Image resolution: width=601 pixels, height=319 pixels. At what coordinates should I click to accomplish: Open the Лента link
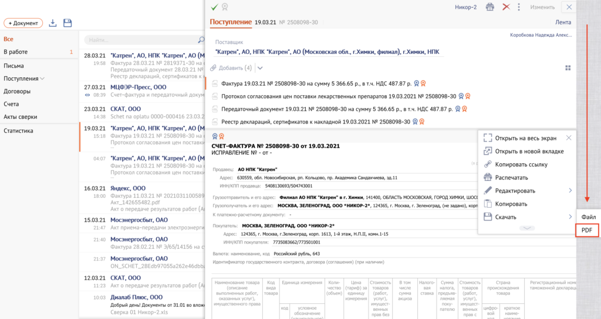pos(562,22)
